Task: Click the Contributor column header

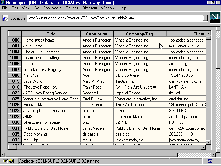Action: click(x=97, y=34)
